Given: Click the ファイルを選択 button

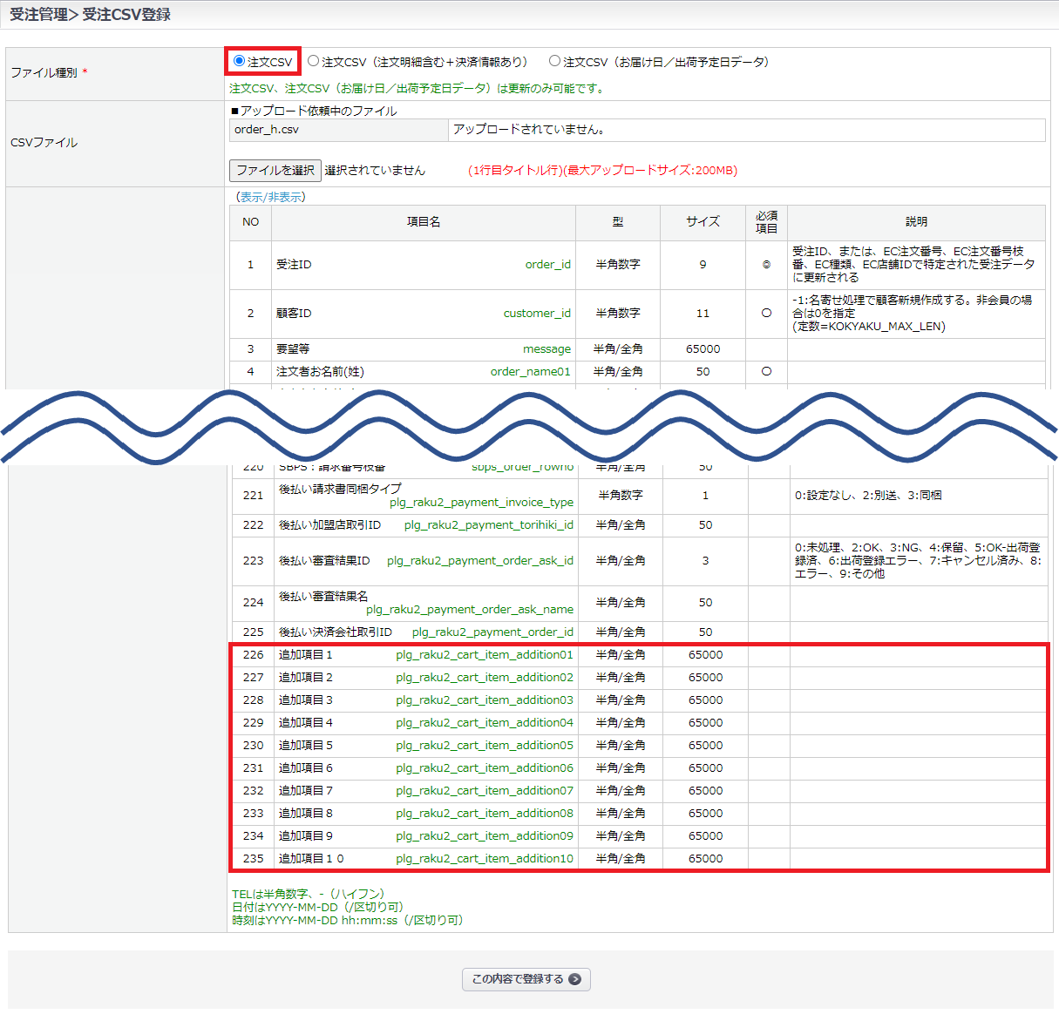Looking at the screenshot, I should tap(275, 170).
